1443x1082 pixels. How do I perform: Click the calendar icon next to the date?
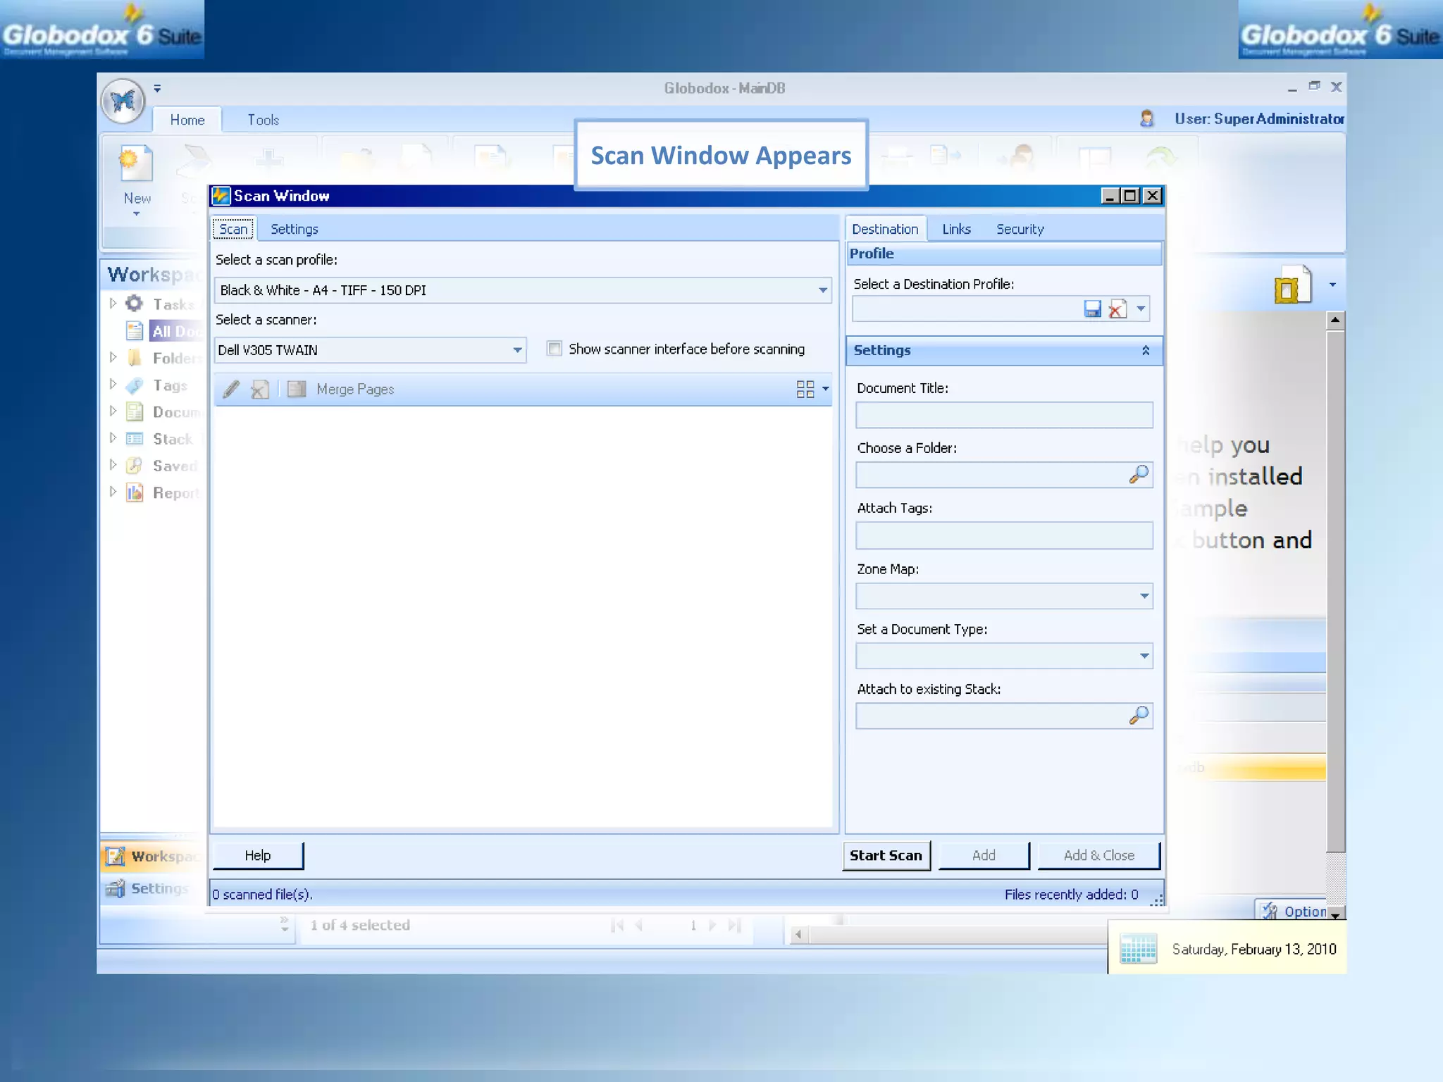[1138, 949]
